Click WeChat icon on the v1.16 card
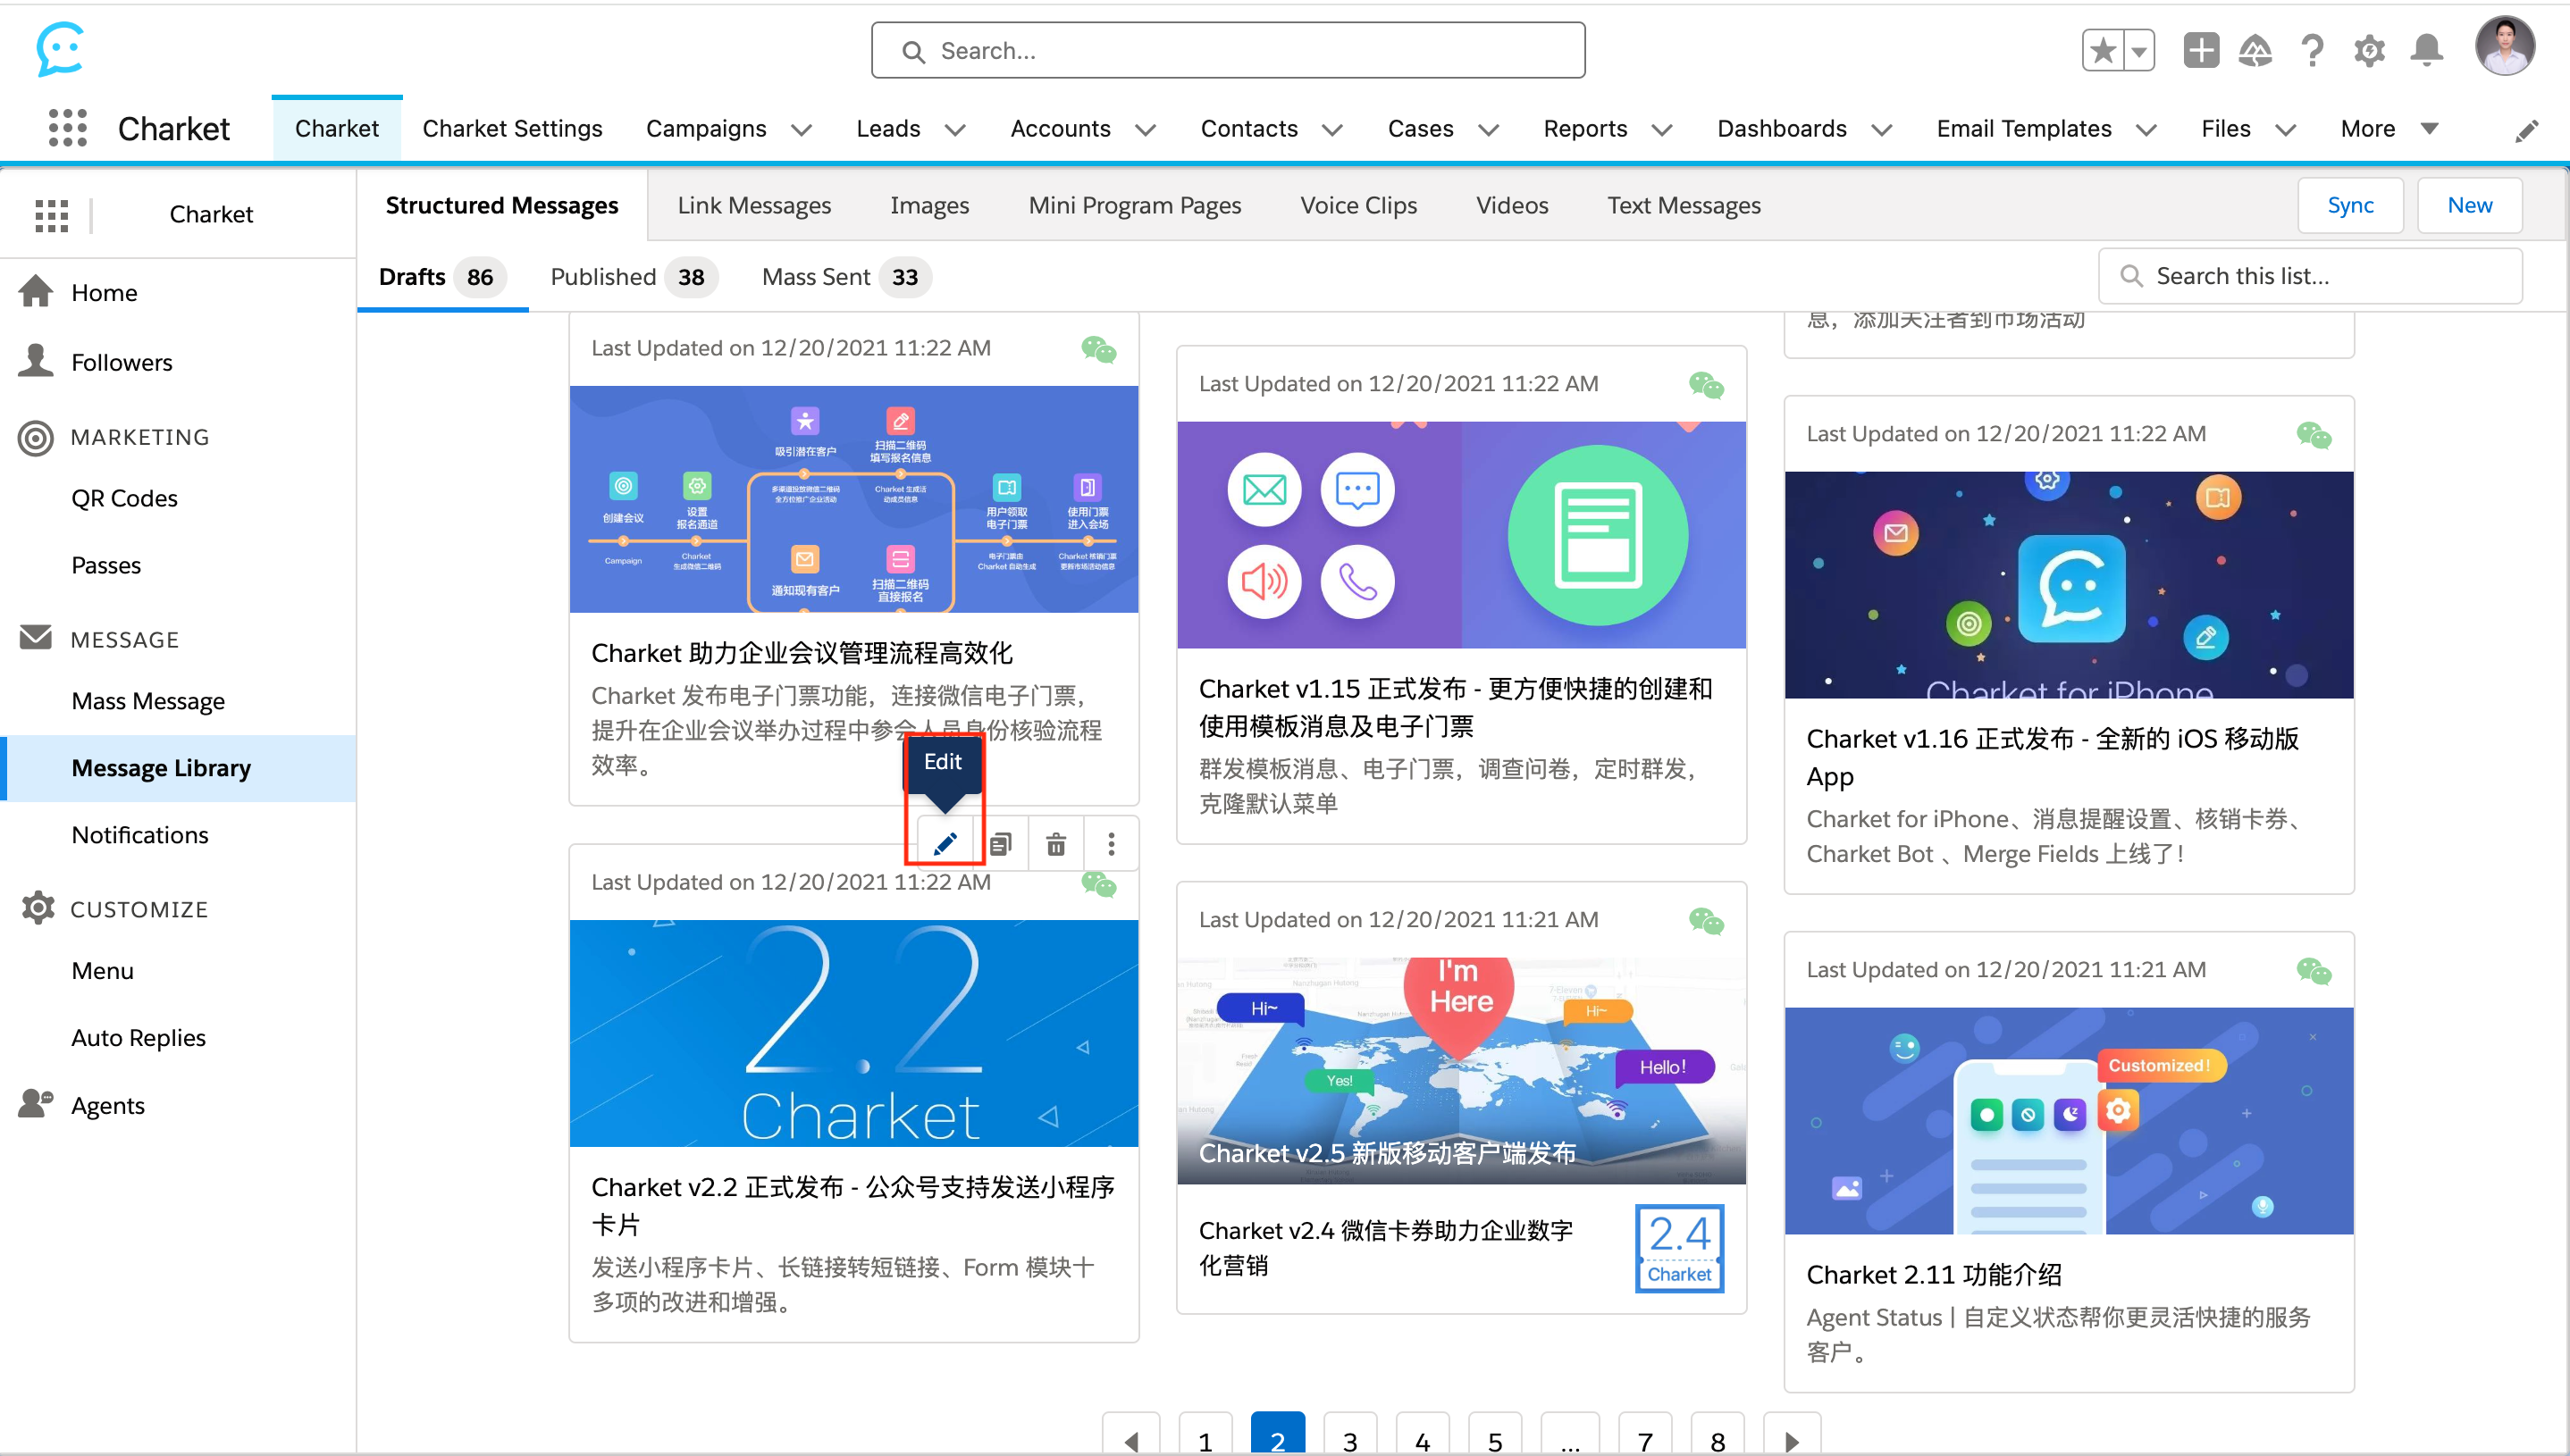The image size is (2570, 1456). coord(2313,435)
